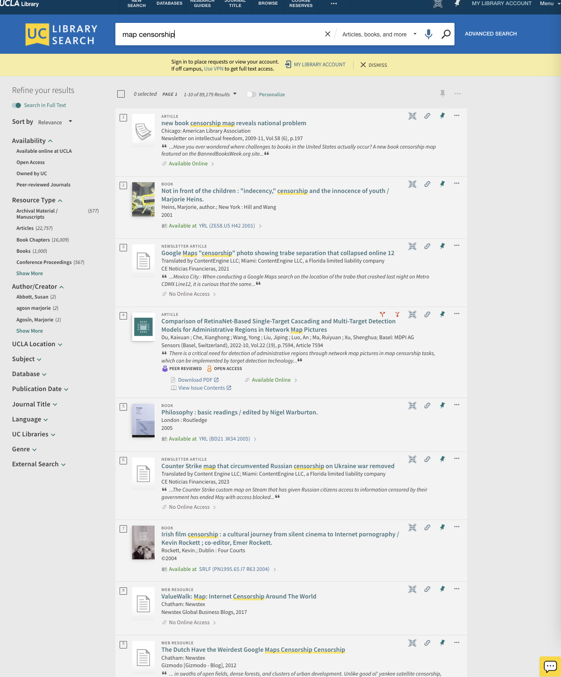Open top navigation ellipsis menu
Image resolution: width=561 pixels, height=677 pixels.
(x=334, y=3)
